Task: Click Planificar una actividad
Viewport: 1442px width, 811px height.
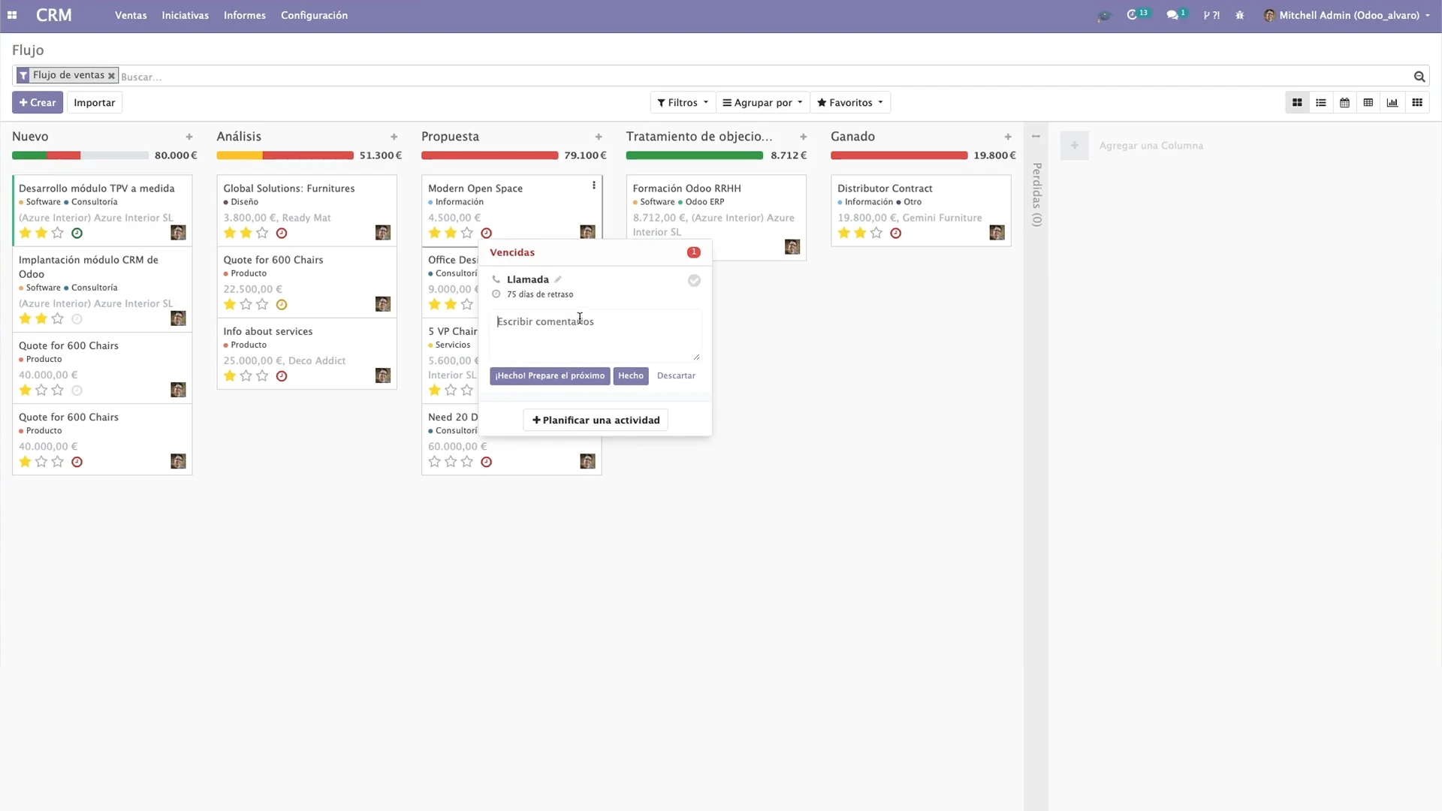Action: pyautogui.click(x=596, y=420)
